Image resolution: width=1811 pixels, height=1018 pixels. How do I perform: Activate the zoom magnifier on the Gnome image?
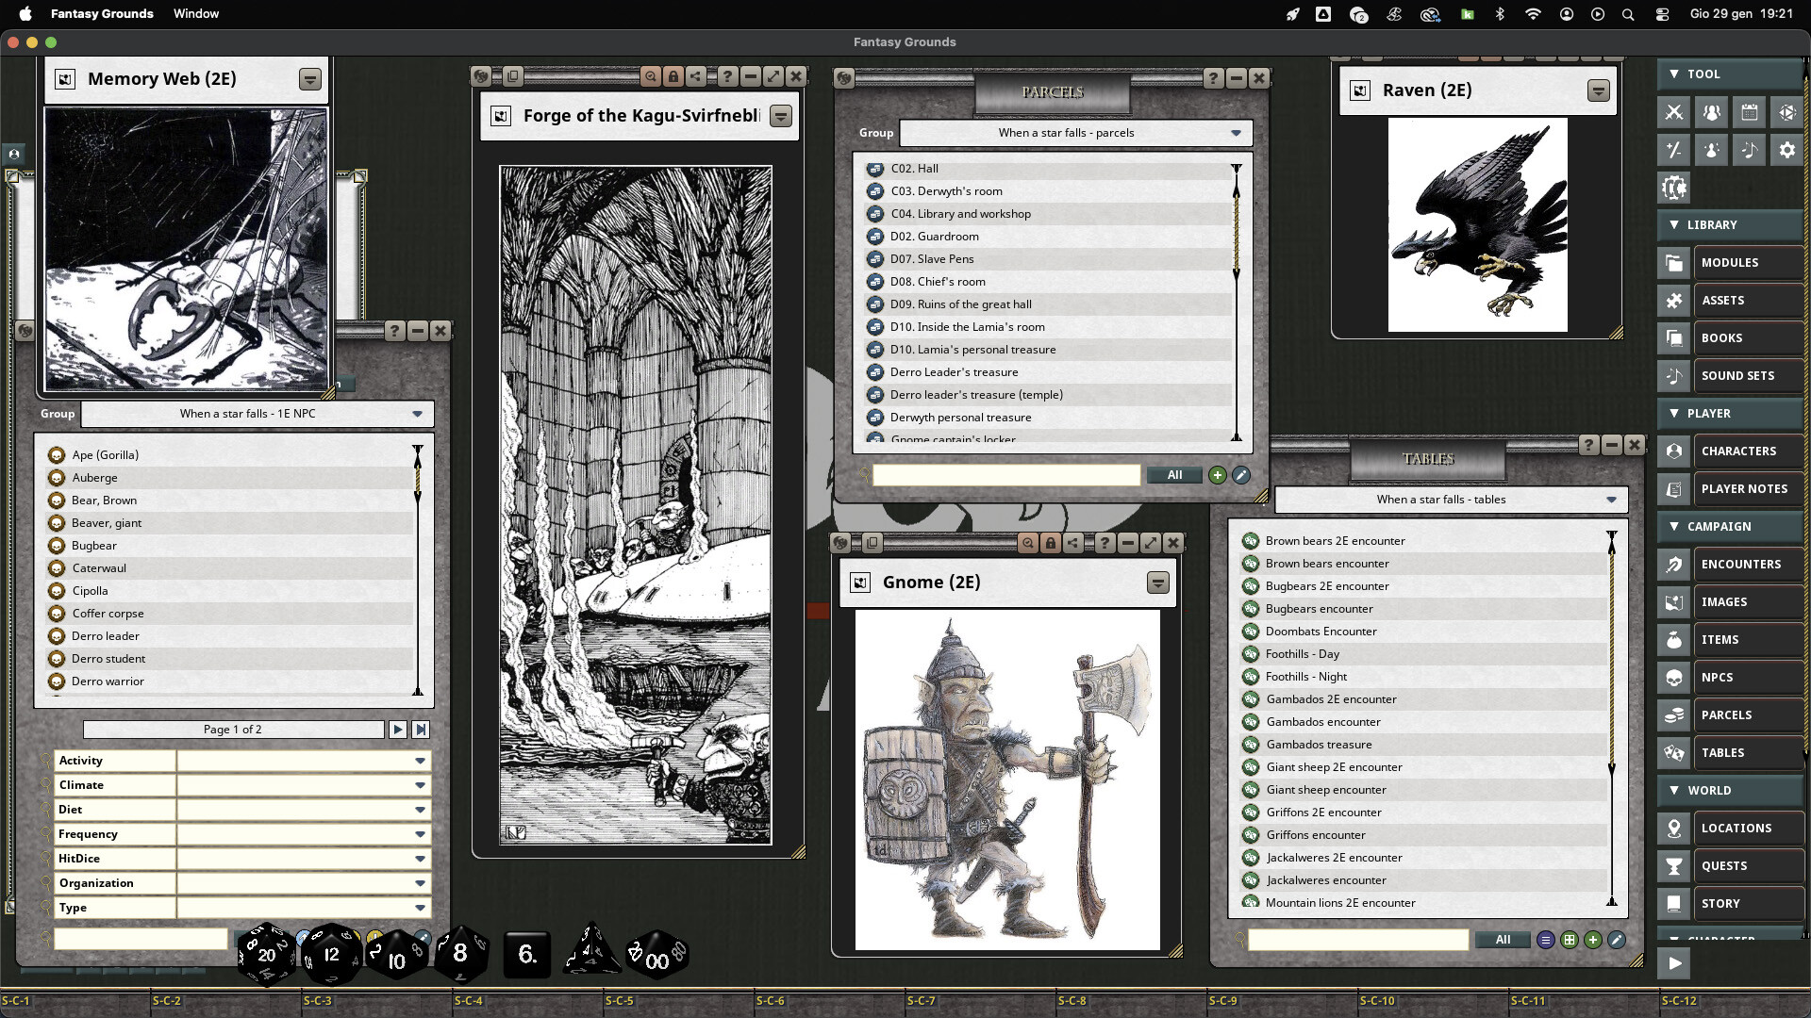click(x=1028, y=543)
